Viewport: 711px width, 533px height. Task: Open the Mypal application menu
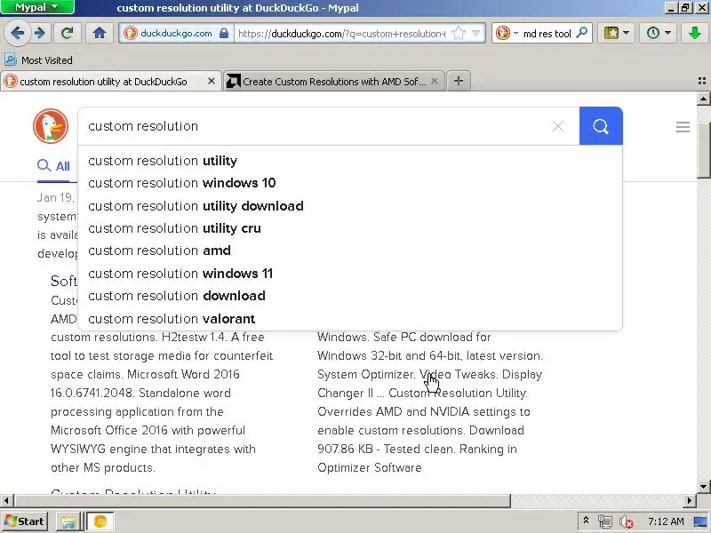click(x=37, y=7)
